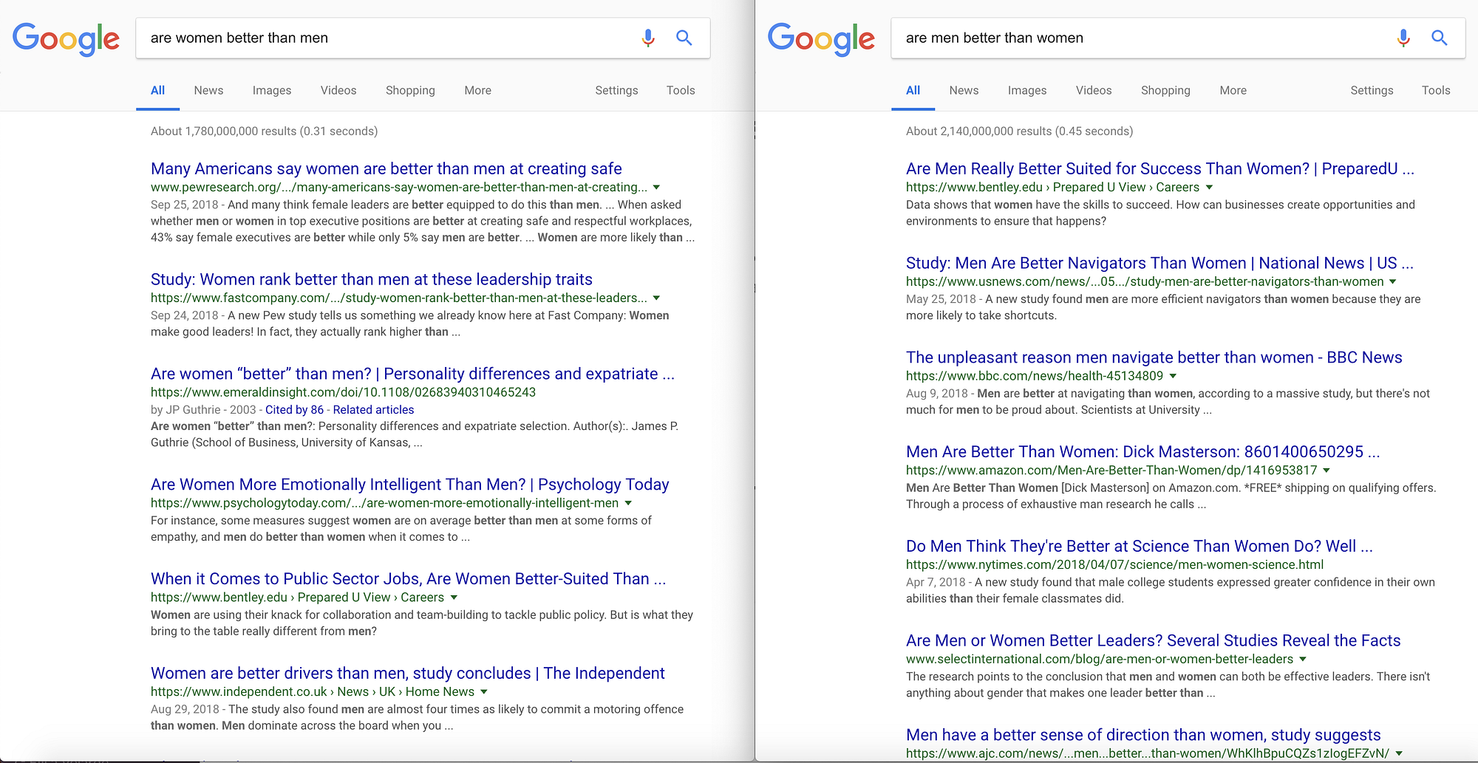Click the 'May 25, 2018' snippet date
Screen dimensions: 1478x763
[x=941, y=299]
